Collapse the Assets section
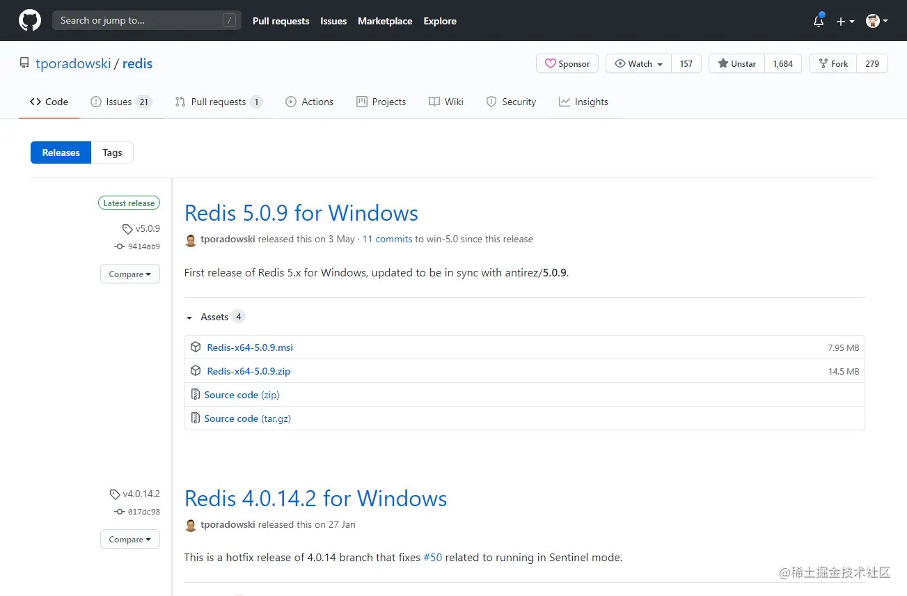This screenshot has width=907, height=596. (215, 317)
